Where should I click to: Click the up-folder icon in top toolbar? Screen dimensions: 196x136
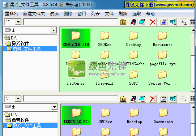pyautogui.click(x=123, y=22)
